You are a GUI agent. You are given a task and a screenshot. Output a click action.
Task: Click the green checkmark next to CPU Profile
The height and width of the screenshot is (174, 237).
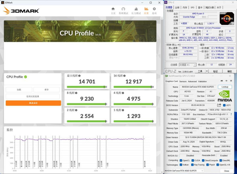point(25,77)
